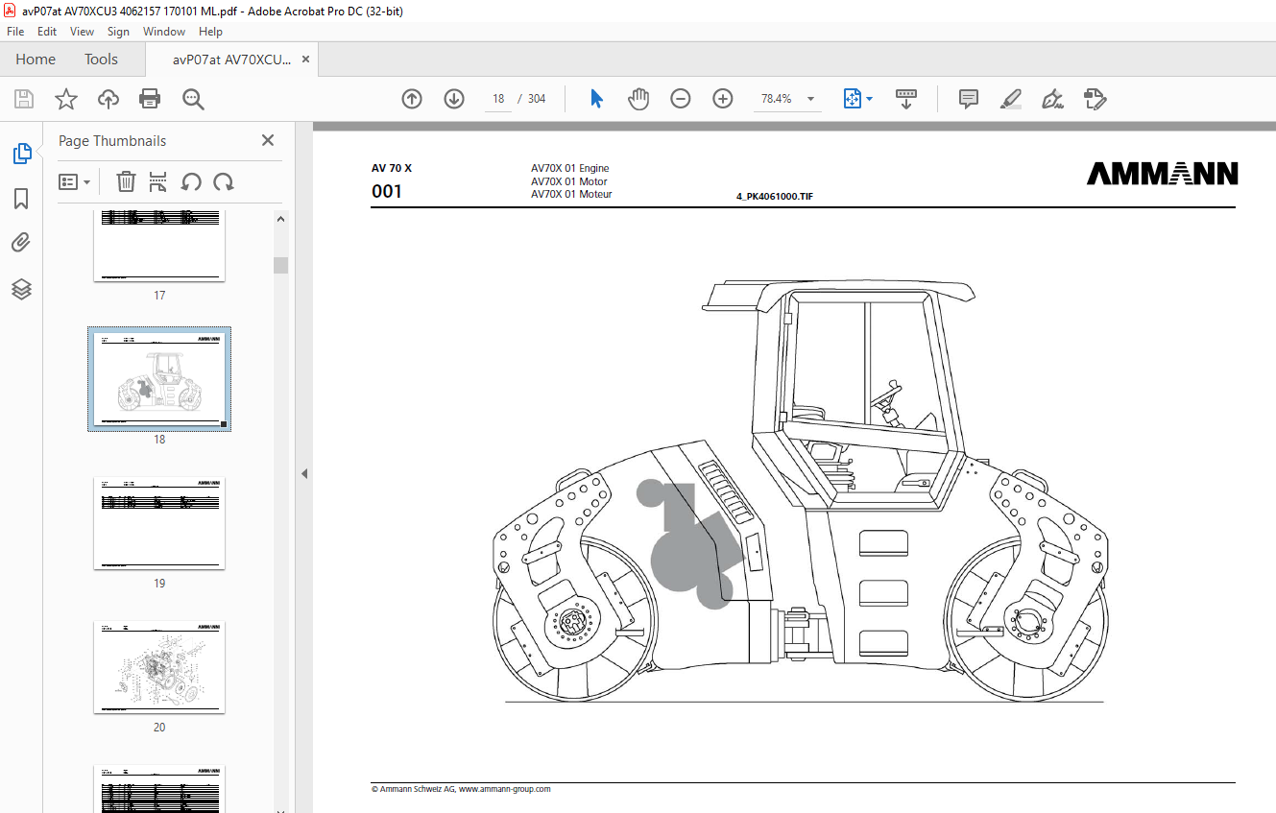Screen dimensions: 1276x813
Task: Open the Layers sidebar panel
Action: (x=21, y=289)
